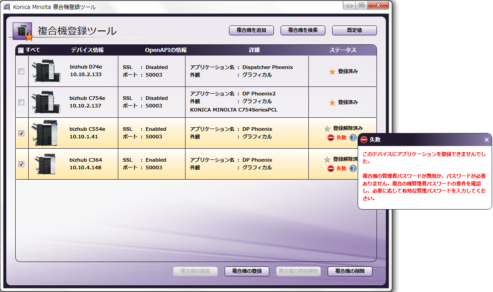
Task: Uncheck the bizhub C364 row checkbox
Action: pos(21,164)
